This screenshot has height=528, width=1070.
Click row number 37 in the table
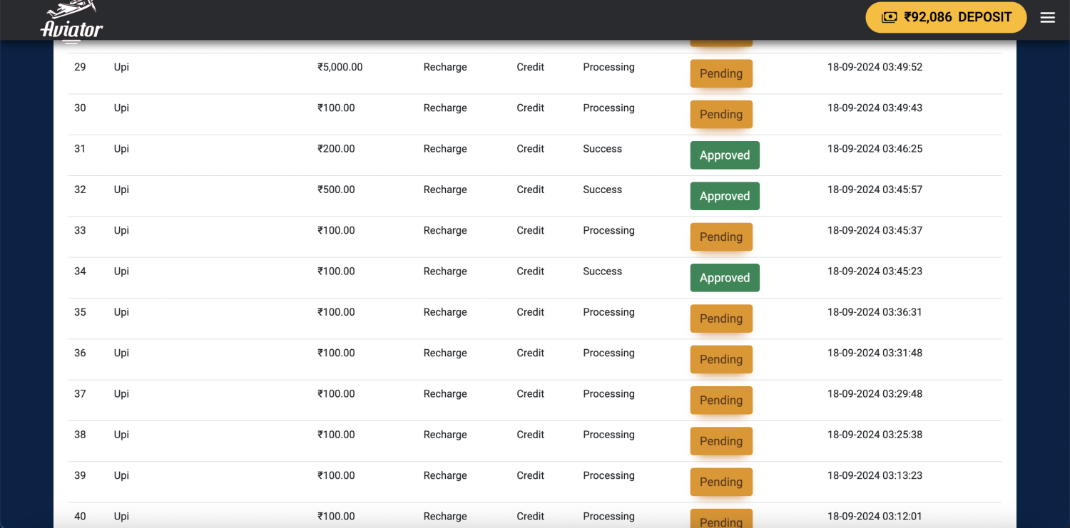[x=80, y=394]
